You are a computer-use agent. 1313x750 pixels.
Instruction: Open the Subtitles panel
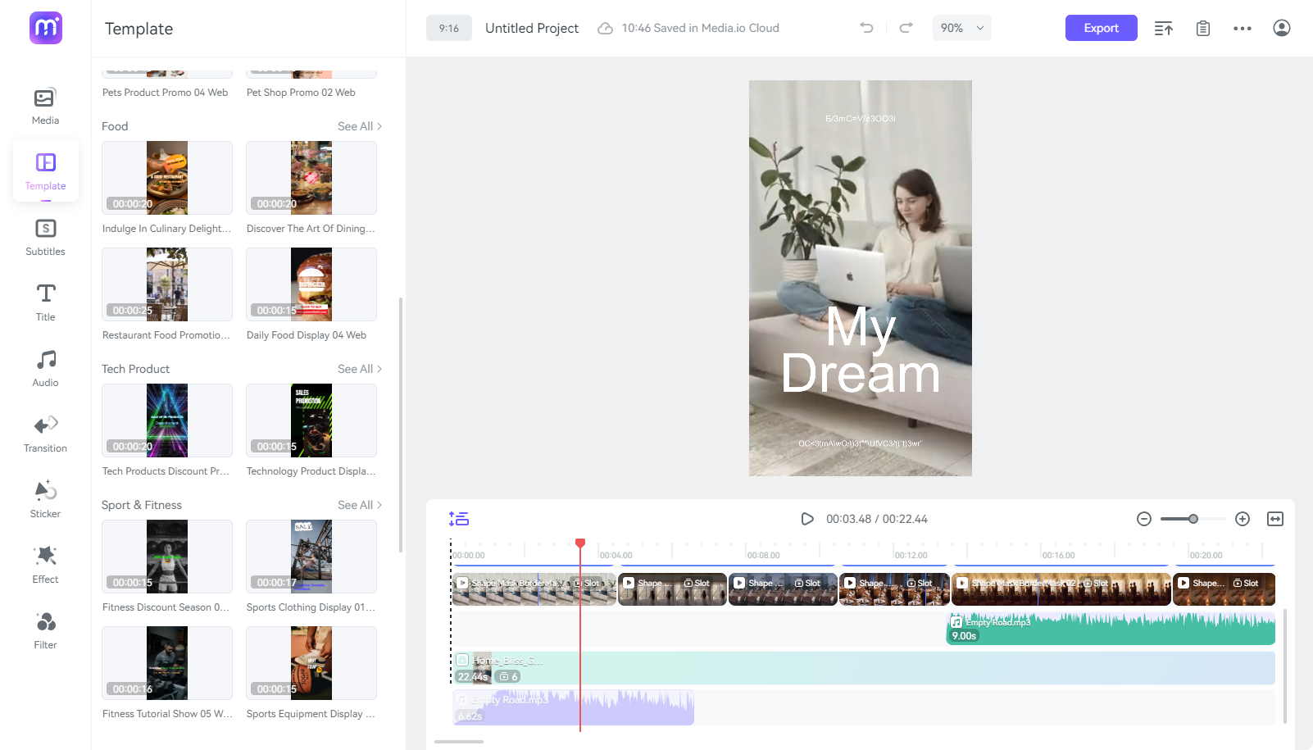pos(45,238)
